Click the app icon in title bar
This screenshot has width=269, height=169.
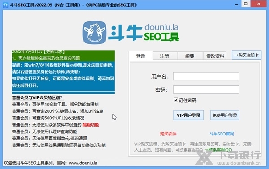(5, 5)
